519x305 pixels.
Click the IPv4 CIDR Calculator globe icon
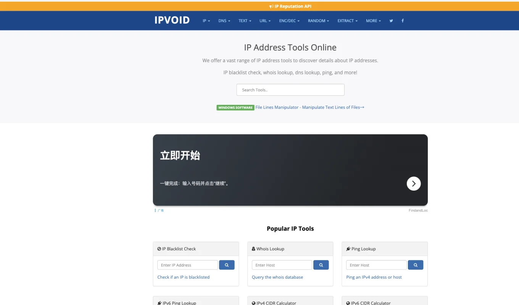click(x=253, y=303)
